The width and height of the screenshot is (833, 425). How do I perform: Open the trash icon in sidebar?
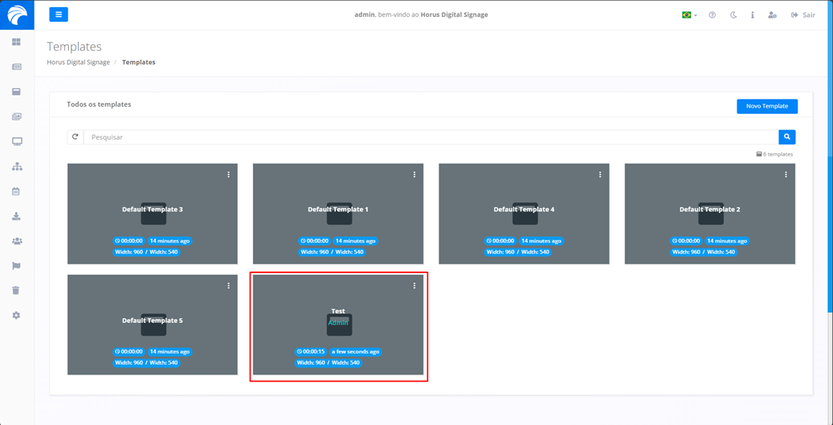[x=16, y=291]
